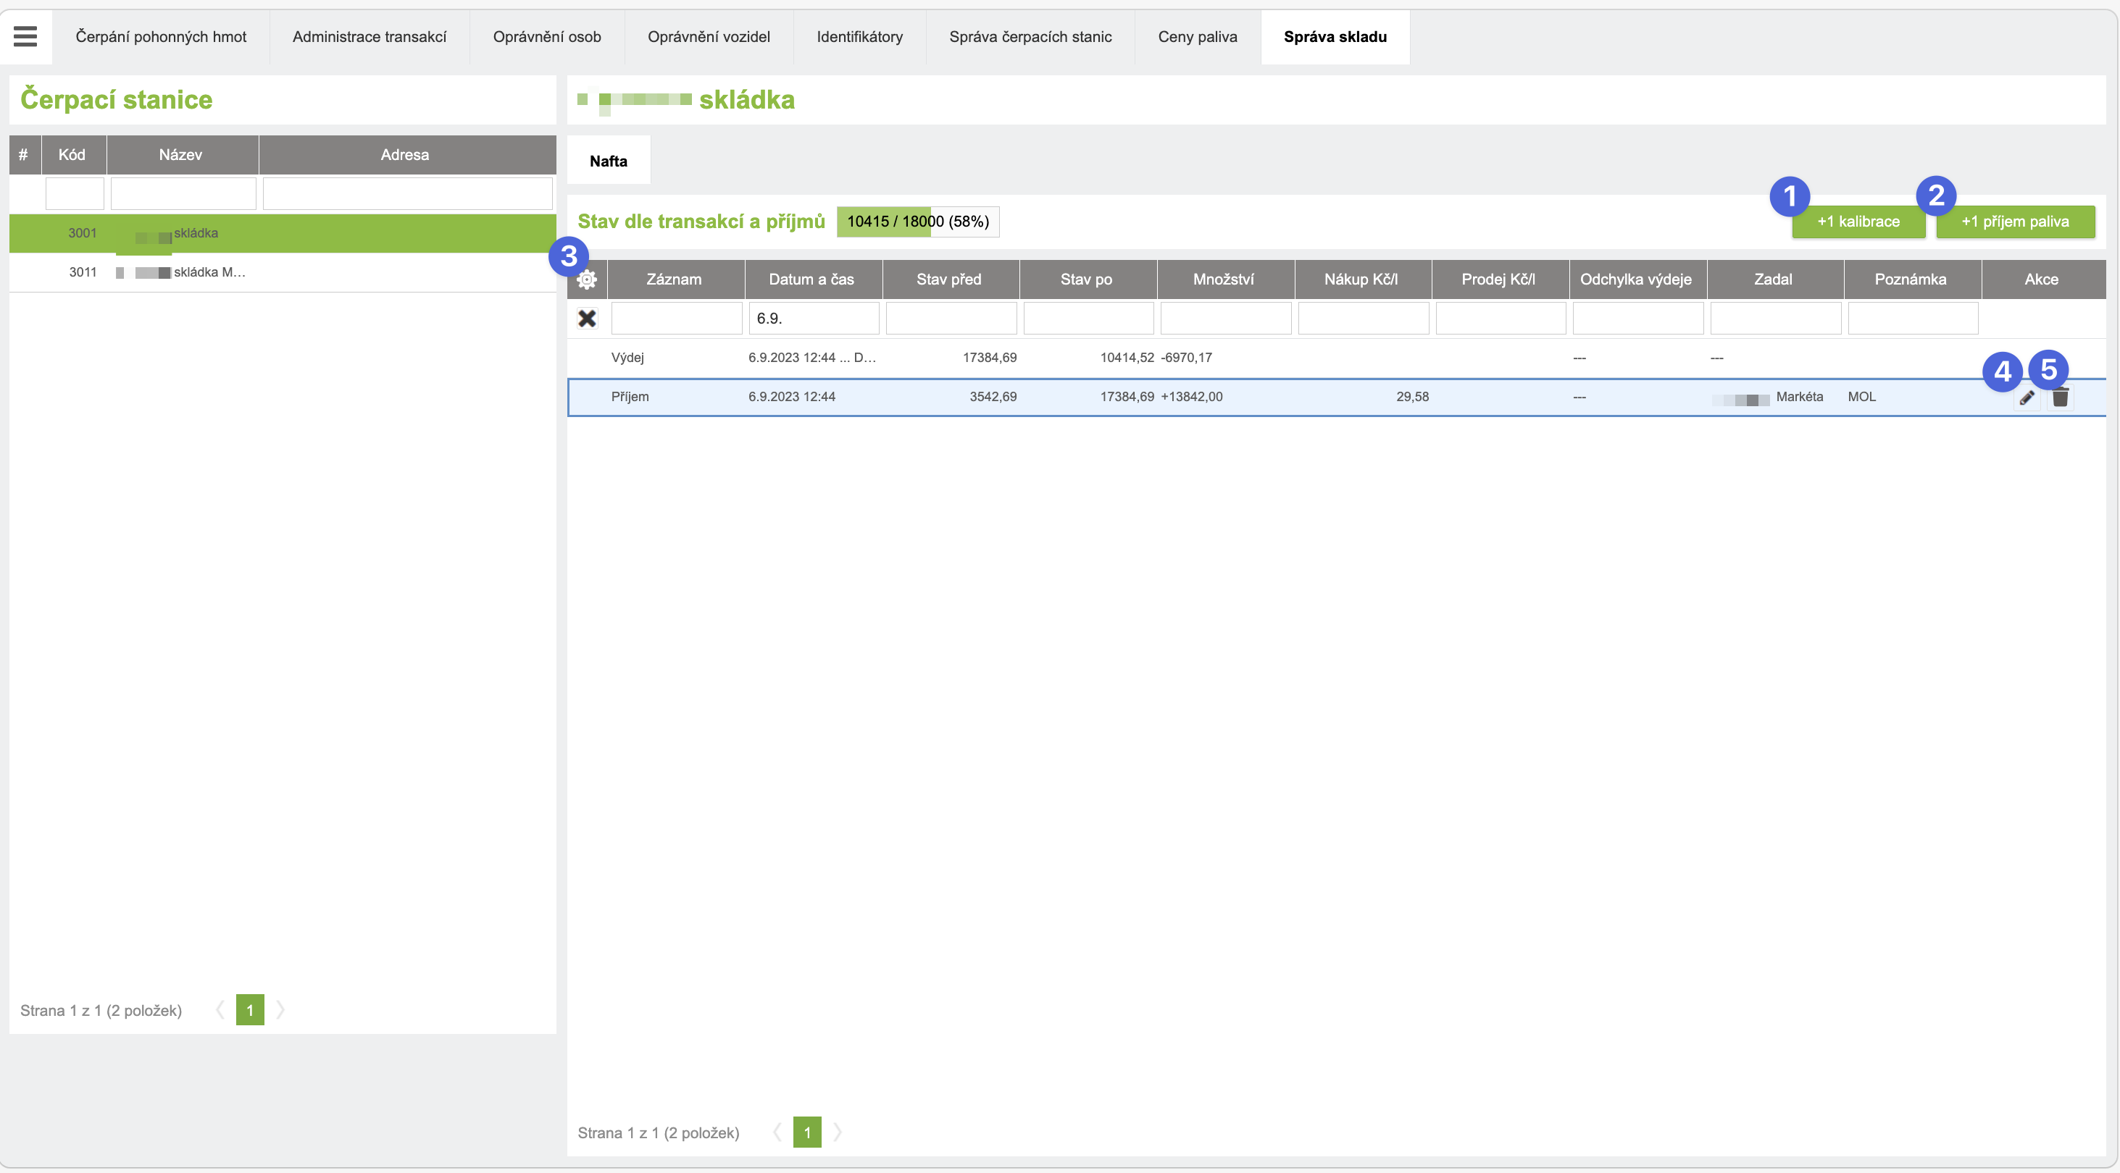Focus the Kód filter input
This screenshot has width=2120, height=1173.
[x=74, y=194]
